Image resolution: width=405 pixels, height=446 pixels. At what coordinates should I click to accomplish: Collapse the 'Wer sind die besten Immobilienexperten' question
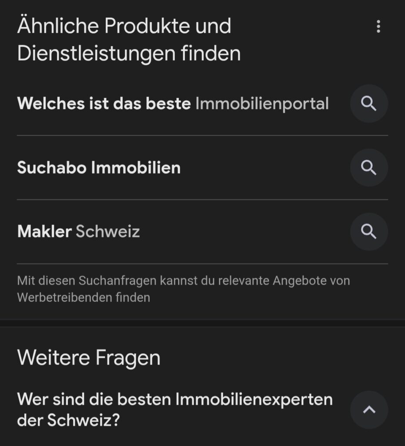(x=369, y=409)
